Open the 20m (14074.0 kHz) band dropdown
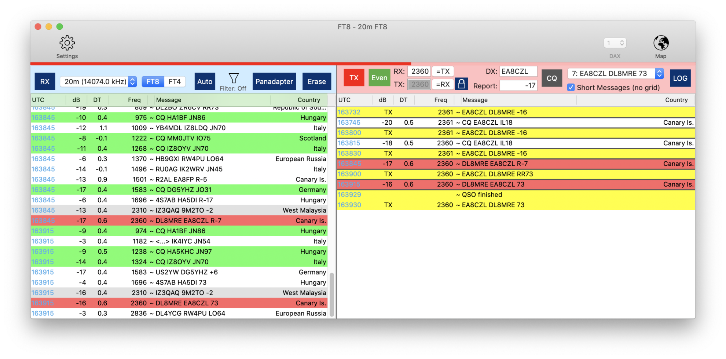 point(98,81)
